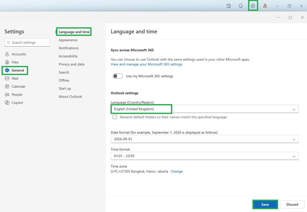Click the People icon in sidebar
The height and width of the screenshot is (212, 307).
click(7, 95)
